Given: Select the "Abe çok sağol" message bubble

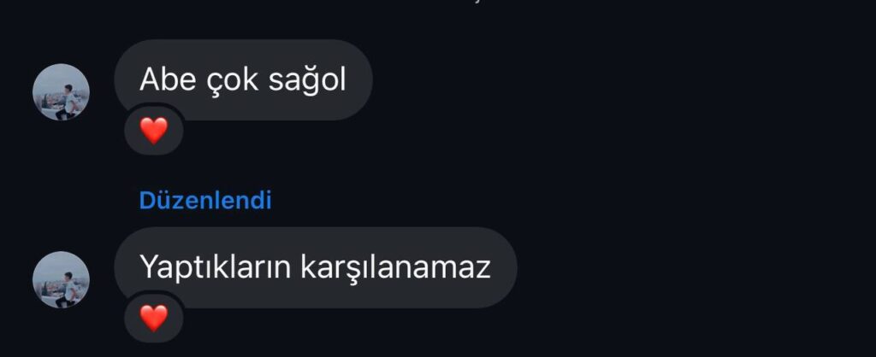Looking at the screenshot, I should point(243,79).
